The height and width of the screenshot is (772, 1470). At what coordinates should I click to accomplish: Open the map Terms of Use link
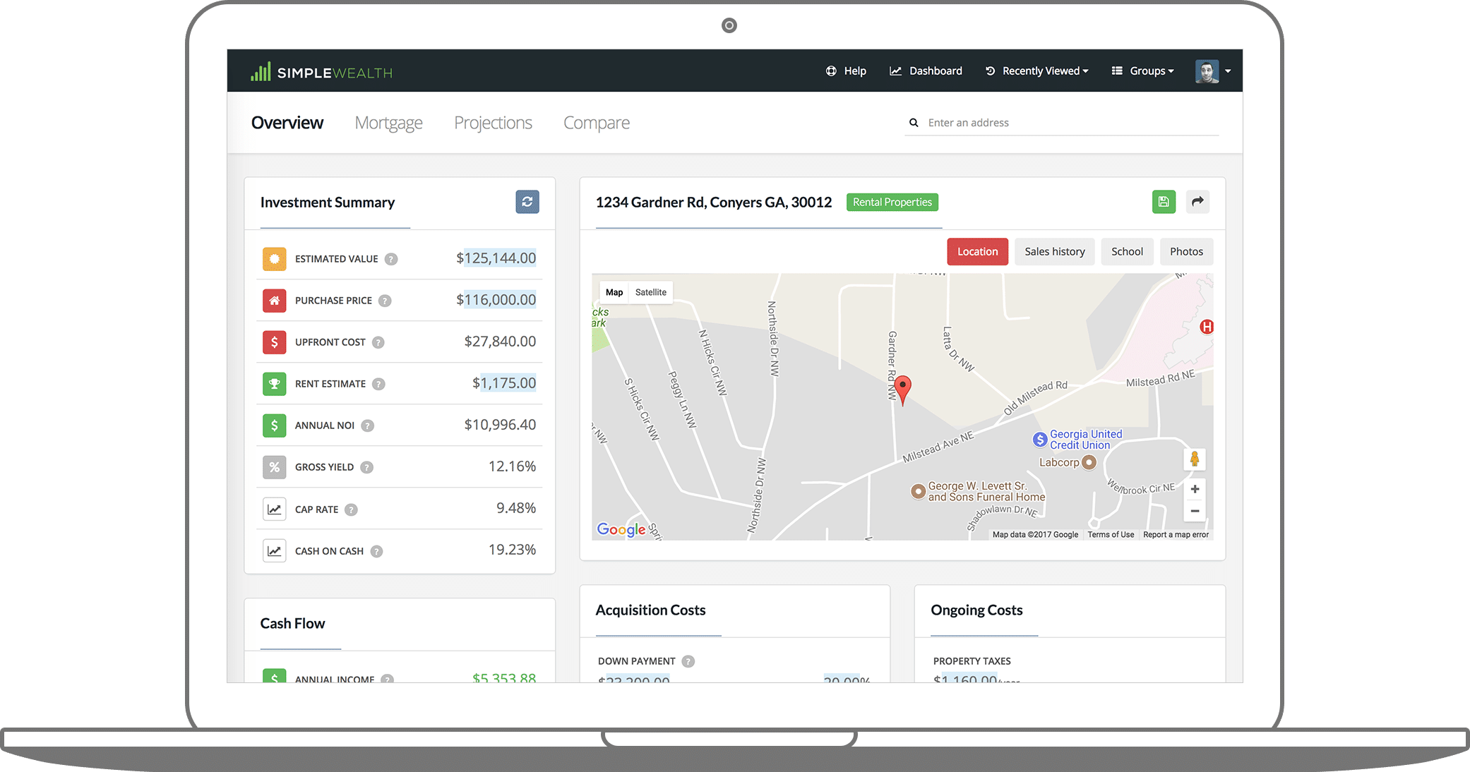pyautogui.click(x=1111, y=535)
